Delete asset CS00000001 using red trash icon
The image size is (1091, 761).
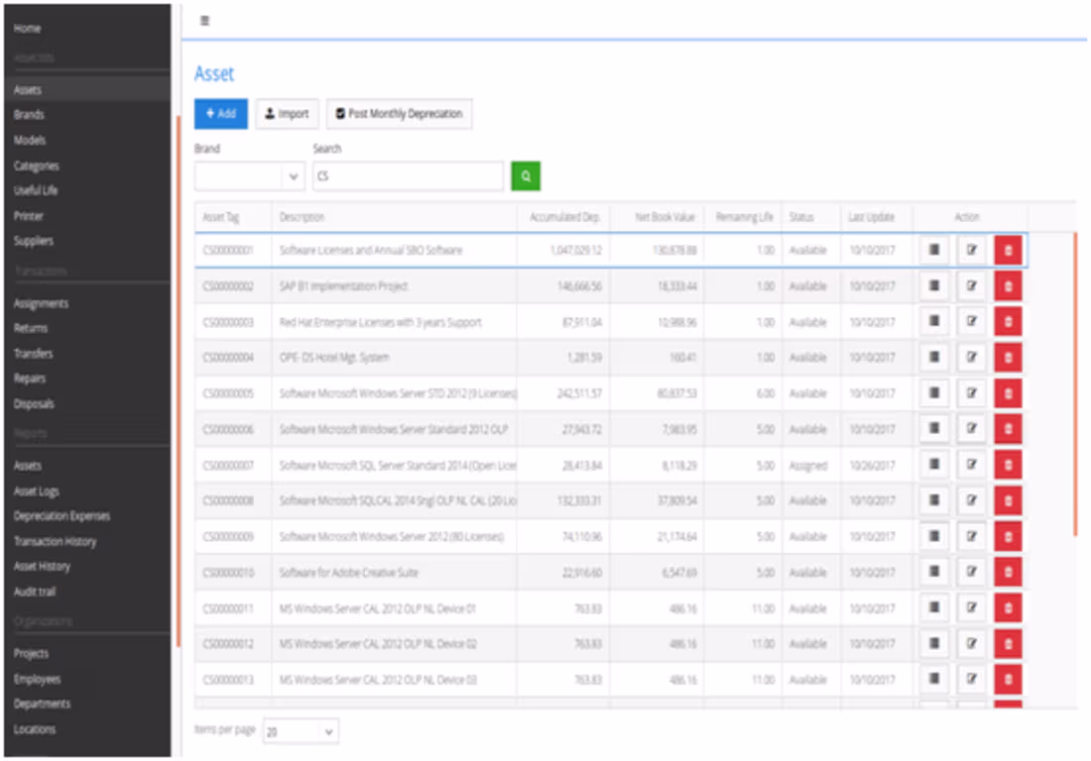(1008, 250)
